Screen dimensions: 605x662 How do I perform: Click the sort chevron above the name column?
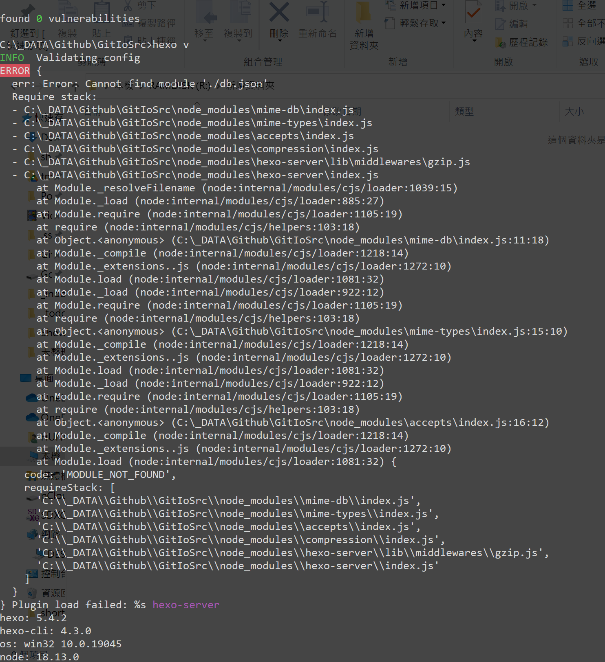[x=197, y=103]
